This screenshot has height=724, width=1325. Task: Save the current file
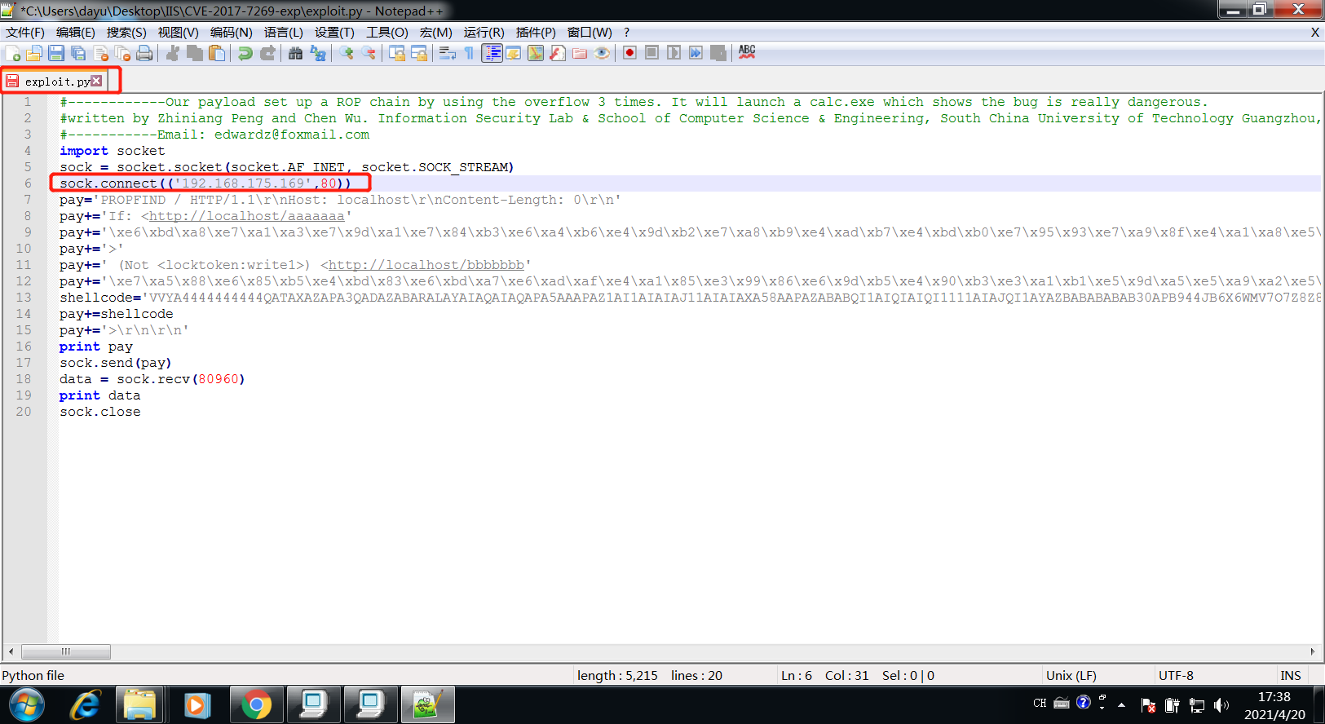56,53
